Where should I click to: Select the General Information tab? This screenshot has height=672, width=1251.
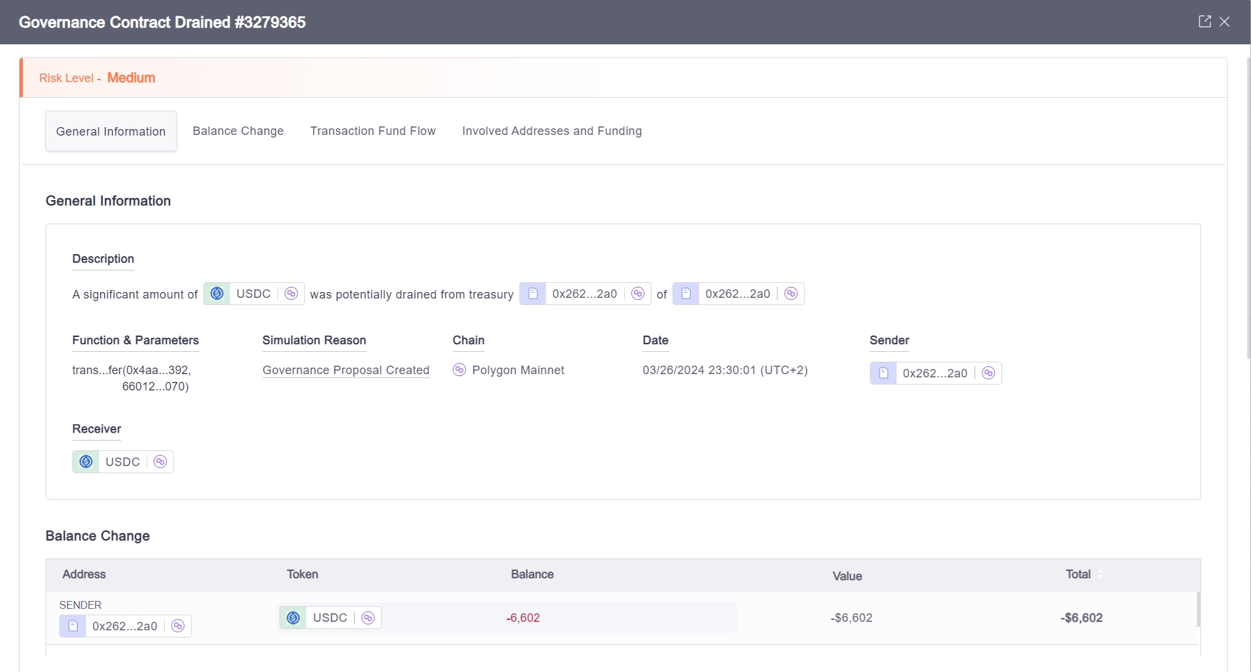(111, 132)
